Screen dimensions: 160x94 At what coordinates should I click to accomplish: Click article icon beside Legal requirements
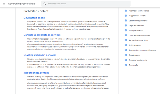126,26
